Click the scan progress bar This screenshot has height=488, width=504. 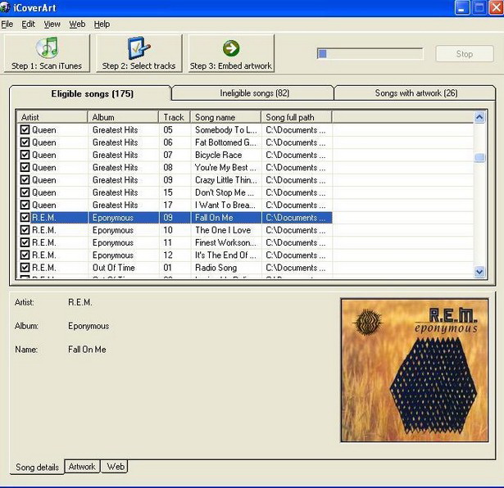[370, 54]
